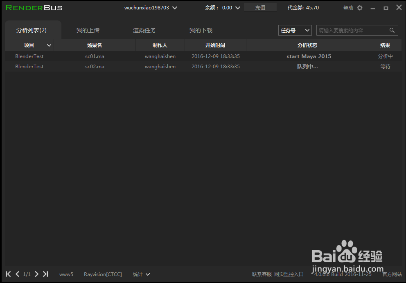
Task: Open the 统计 statistics dropdown
Action: [141, 274]
